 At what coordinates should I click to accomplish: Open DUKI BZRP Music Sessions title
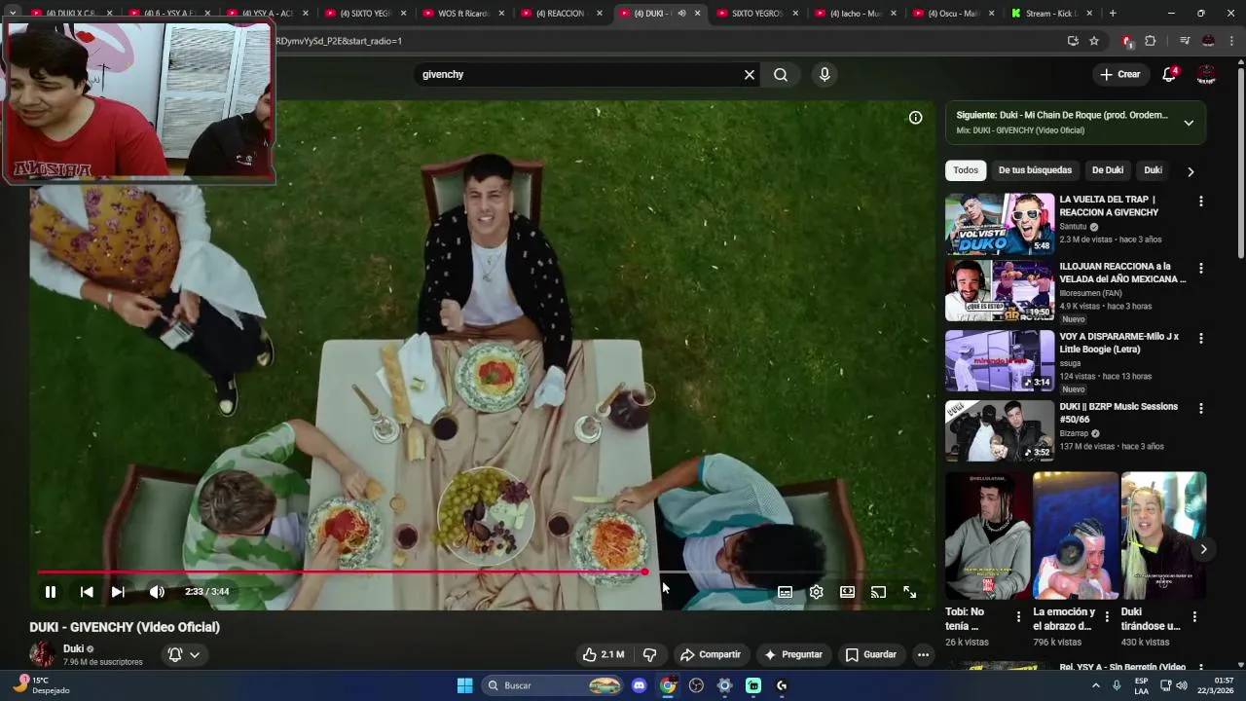(1118, 413)
